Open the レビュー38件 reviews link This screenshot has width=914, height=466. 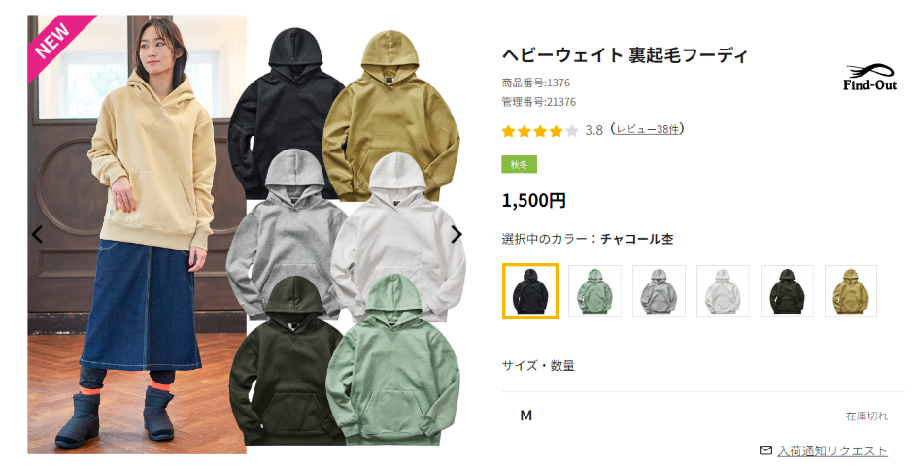(x=647, y=129)
